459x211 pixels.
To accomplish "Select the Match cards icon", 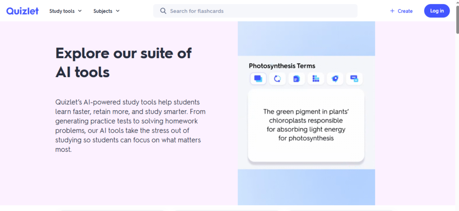I will (354, 79).
